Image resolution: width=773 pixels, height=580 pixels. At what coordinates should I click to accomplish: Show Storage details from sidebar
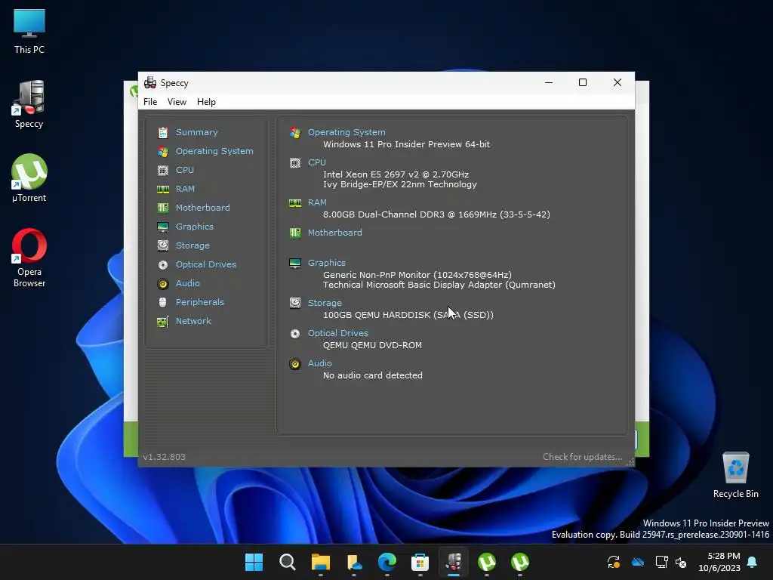tap(192, 245)
